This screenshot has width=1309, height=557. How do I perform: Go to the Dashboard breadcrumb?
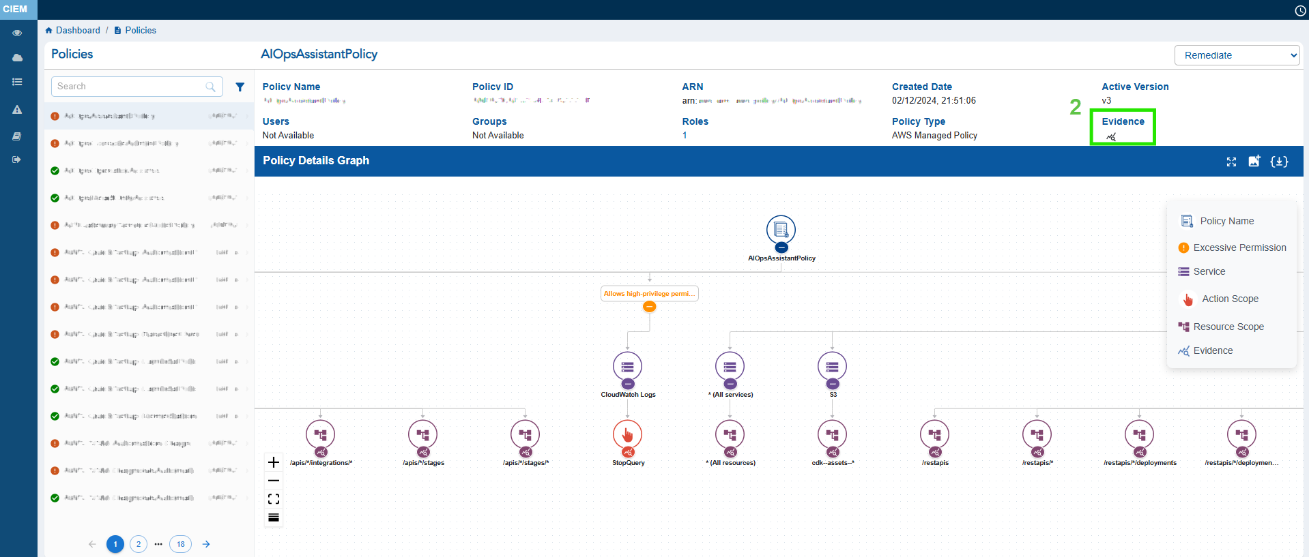77,31
